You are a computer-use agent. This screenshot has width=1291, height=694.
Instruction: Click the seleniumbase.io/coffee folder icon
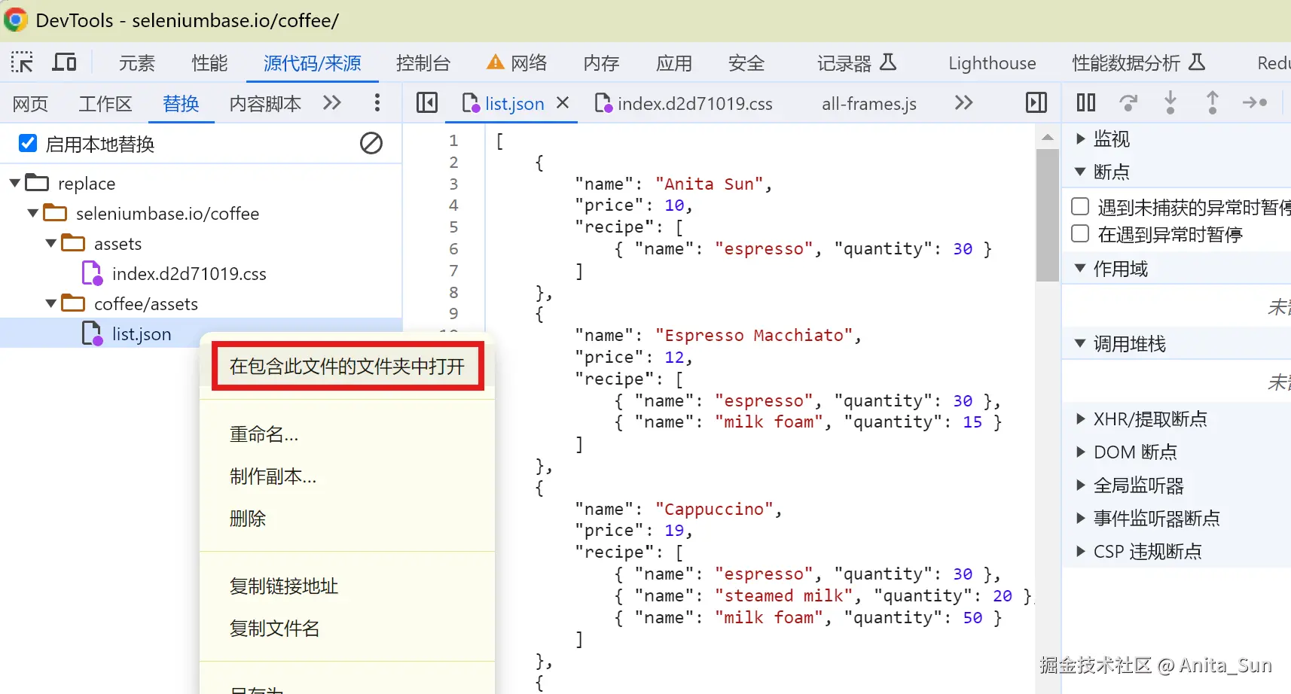55,213
